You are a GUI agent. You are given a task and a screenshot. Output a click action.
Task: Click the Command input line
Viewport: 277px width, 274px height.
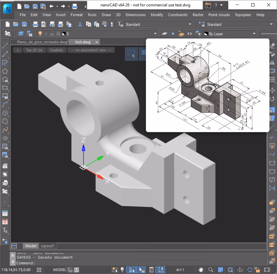coord(141,263)
